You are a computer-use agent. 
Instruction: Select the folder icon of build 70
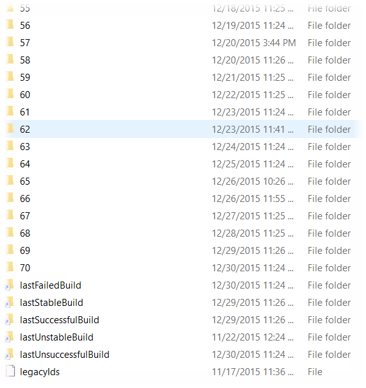(10, 267)
